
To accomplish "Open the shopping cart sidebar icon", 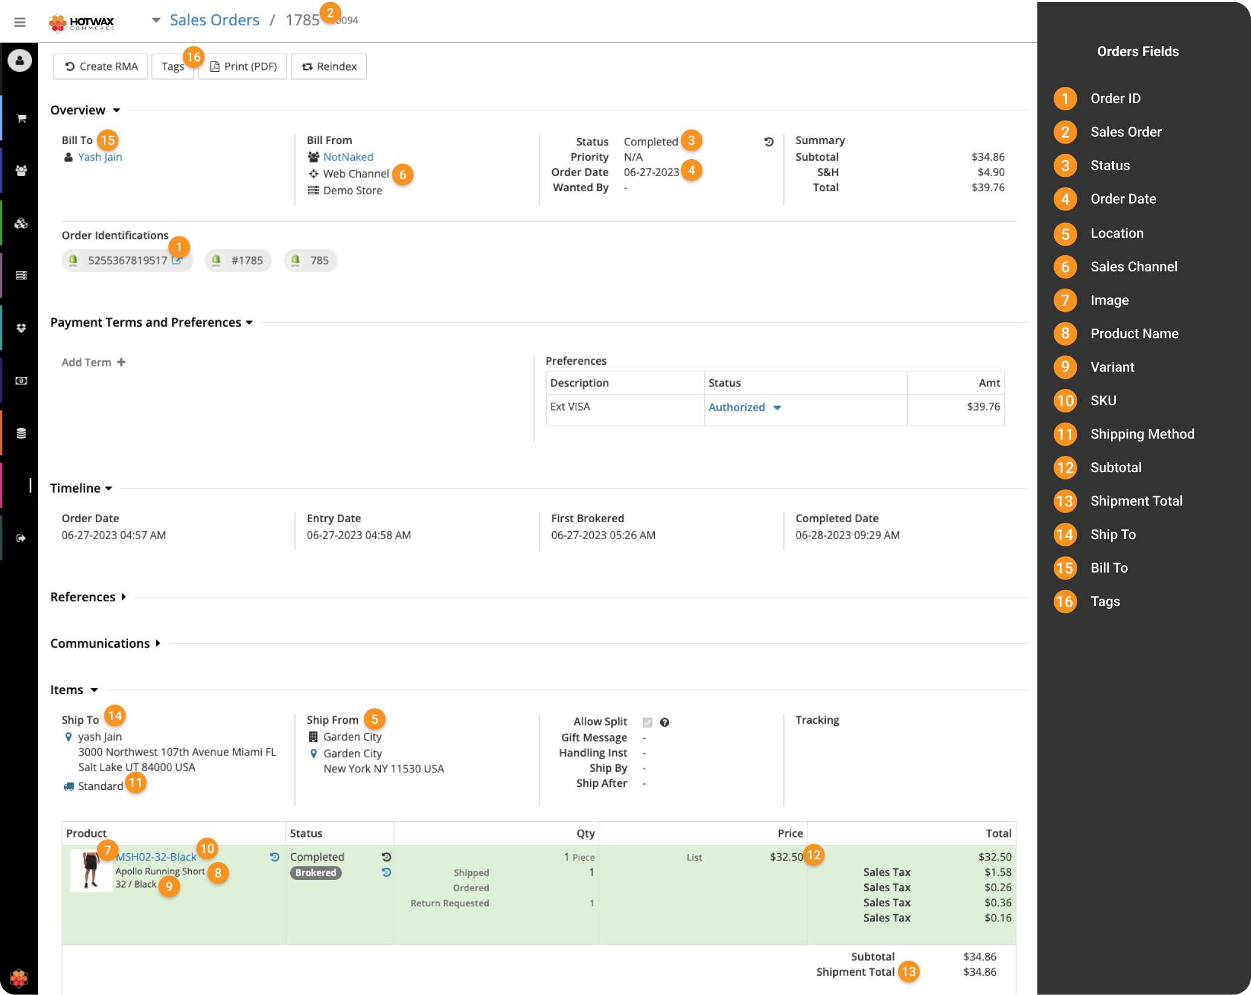I will pos(21,119).
